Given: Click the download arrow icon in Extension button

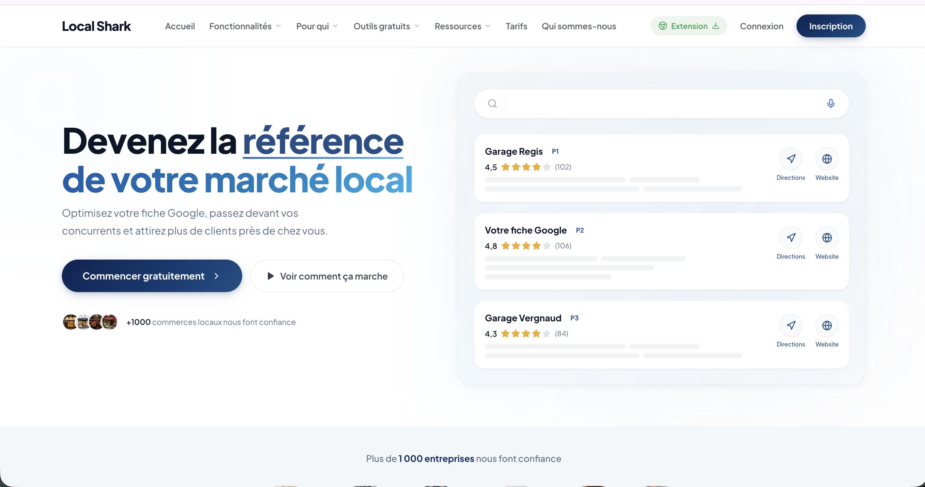Looking at the screenshot, I should pyautogui.click(x=716, y=26).
